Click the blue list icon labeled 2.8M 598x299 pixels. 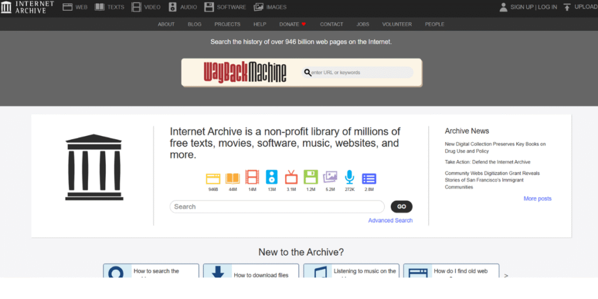369,179
